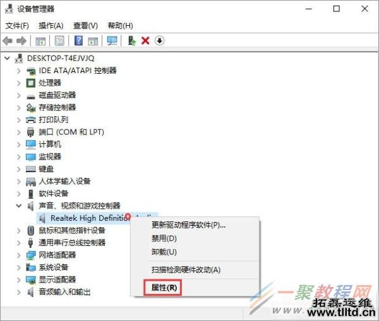
Task: Choose 更新驱动程序软件(P) from context menu
Action: click(188, 225)
